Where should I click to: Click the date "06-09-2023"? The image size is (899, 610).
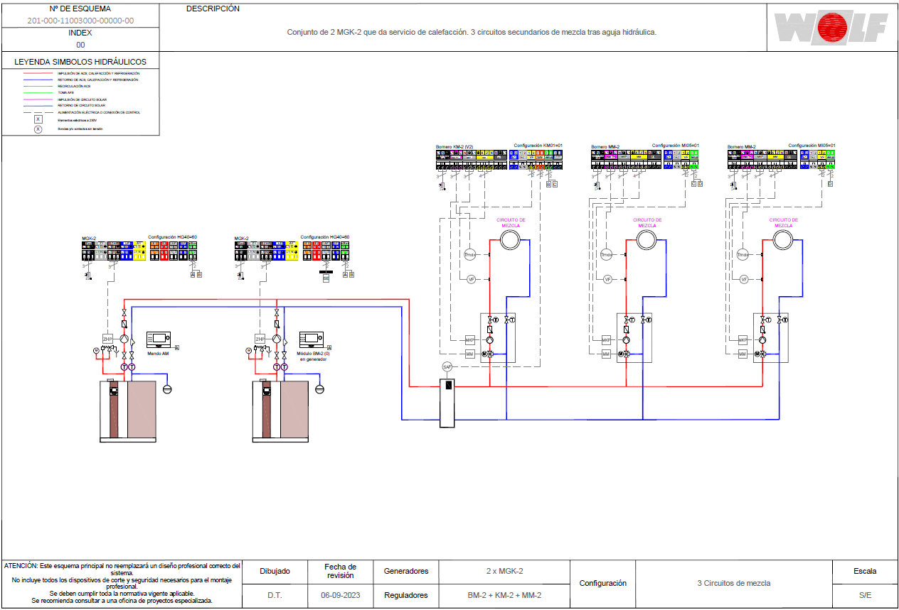[340, 595]
